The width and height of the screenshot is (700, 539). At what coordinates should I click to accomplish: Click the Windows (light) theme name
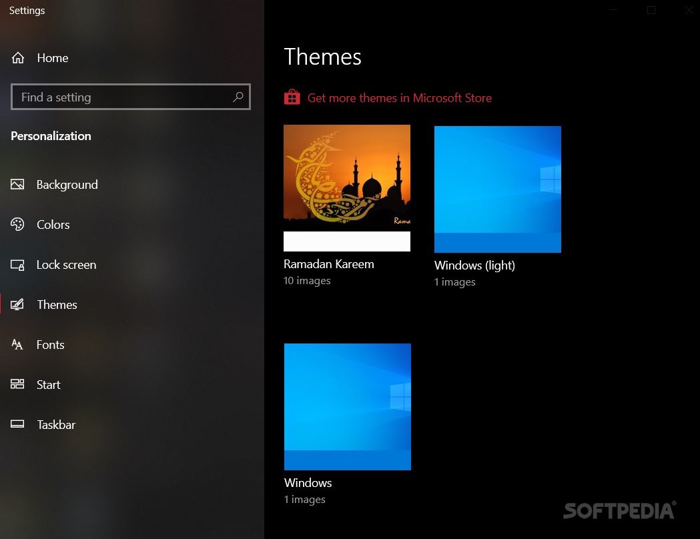pyautogui.click(x=474, y=265)
